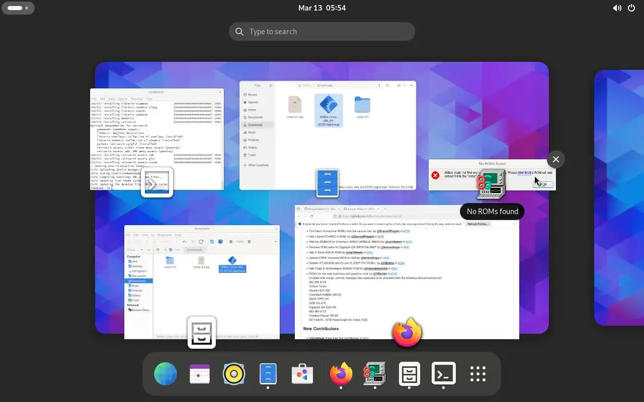
Task: Open the blue Files cabinet icon in dock
Action: coord(268,374)
